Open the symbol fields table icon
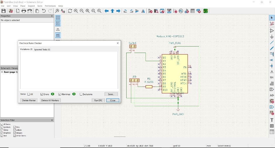Image resolution: width=275 pixels, height=148 pixels. 193,11
